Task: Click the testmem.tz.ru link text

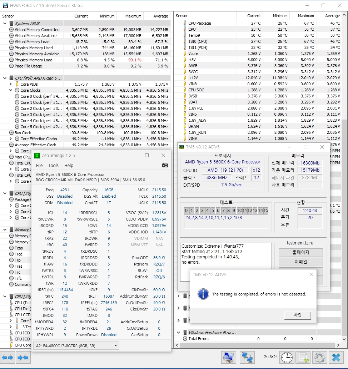Action: coord(300,243)
